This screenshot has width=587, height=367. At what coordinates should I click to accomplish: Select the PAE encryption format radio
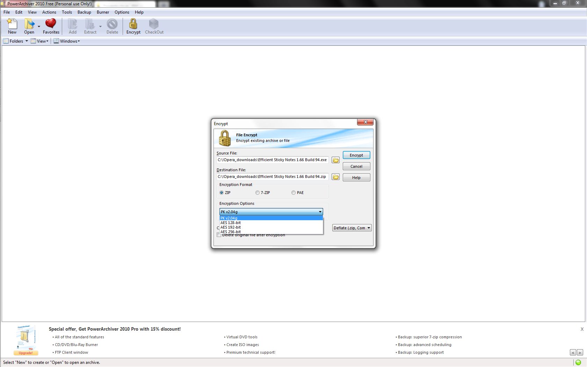pyautogui.click(x=293, y=193)
